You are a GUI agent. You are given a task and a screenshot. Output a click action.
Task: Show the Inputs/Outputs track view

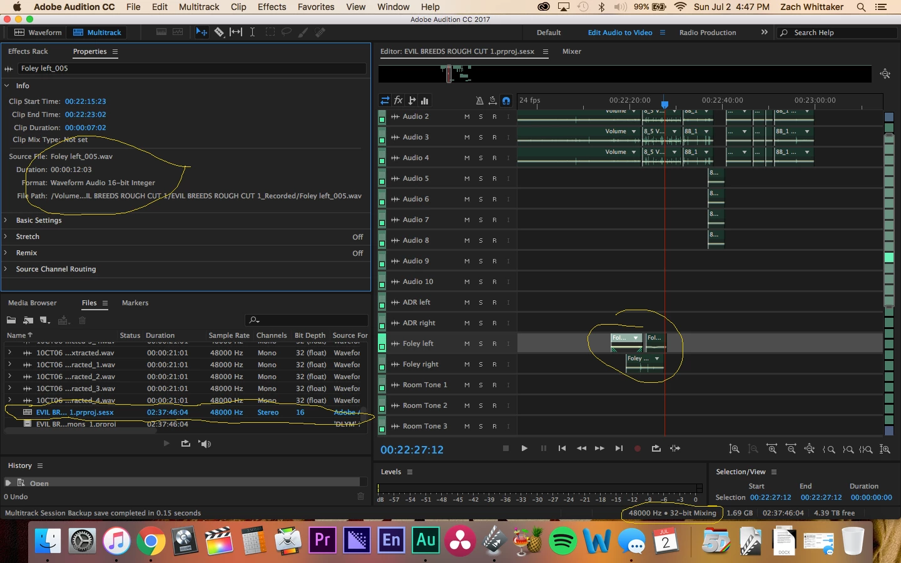pyautogui.click(x=385, y=100)
